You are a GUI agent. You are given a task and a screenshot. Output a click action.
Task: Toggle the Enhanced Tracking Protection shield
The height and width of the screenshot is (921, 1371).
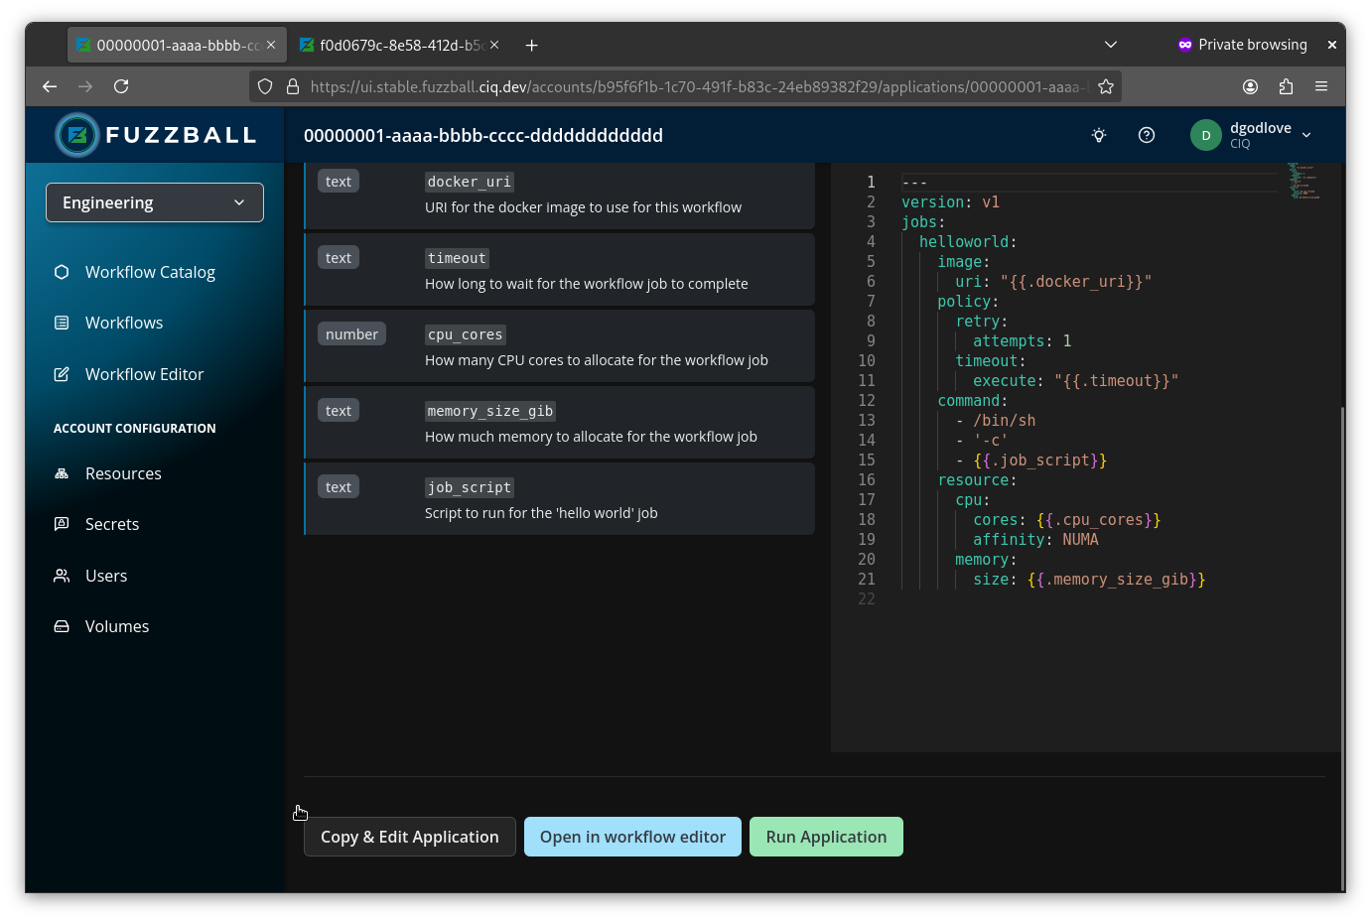tap(265, 86)
